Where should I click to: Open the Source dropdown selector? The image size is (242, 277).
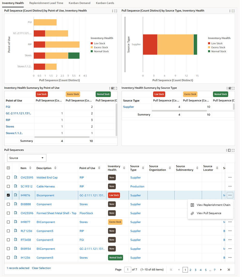click(27, 158)
